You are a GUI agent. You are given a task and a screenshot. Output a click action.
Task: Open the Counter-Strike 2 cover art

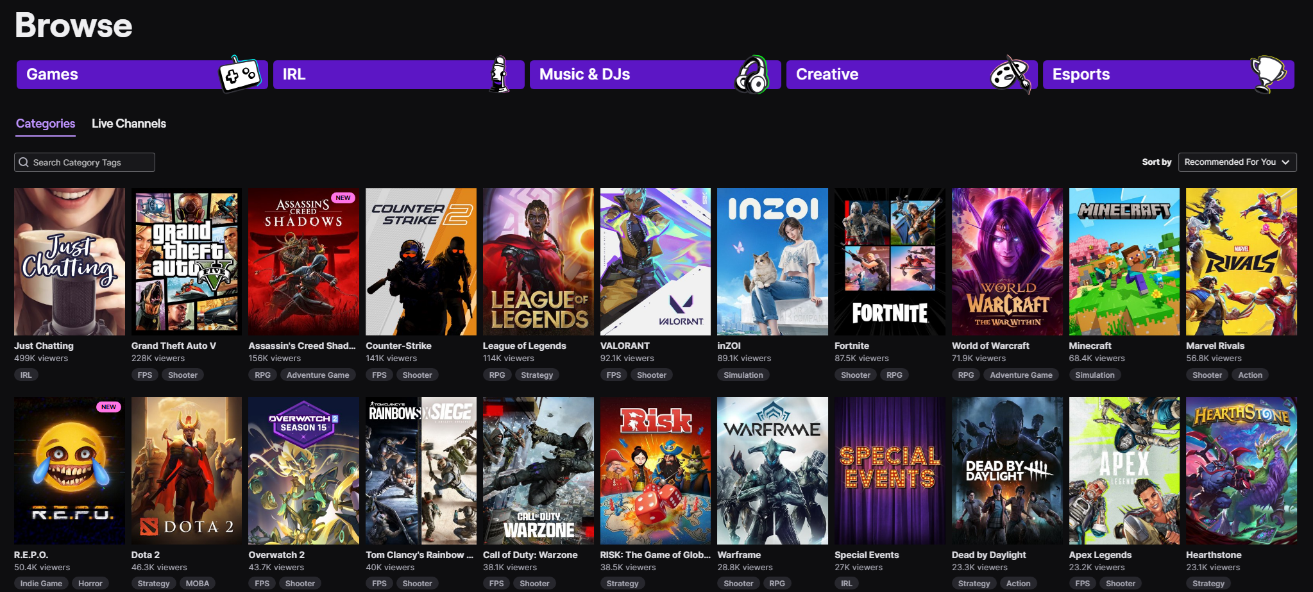tap(421, 262)
